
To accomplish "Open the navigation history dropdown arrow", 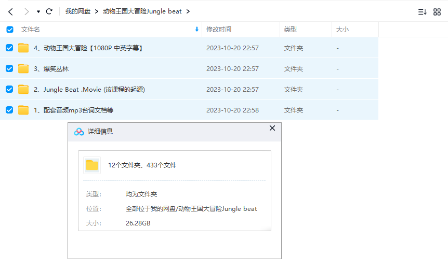I will point(38,11).
